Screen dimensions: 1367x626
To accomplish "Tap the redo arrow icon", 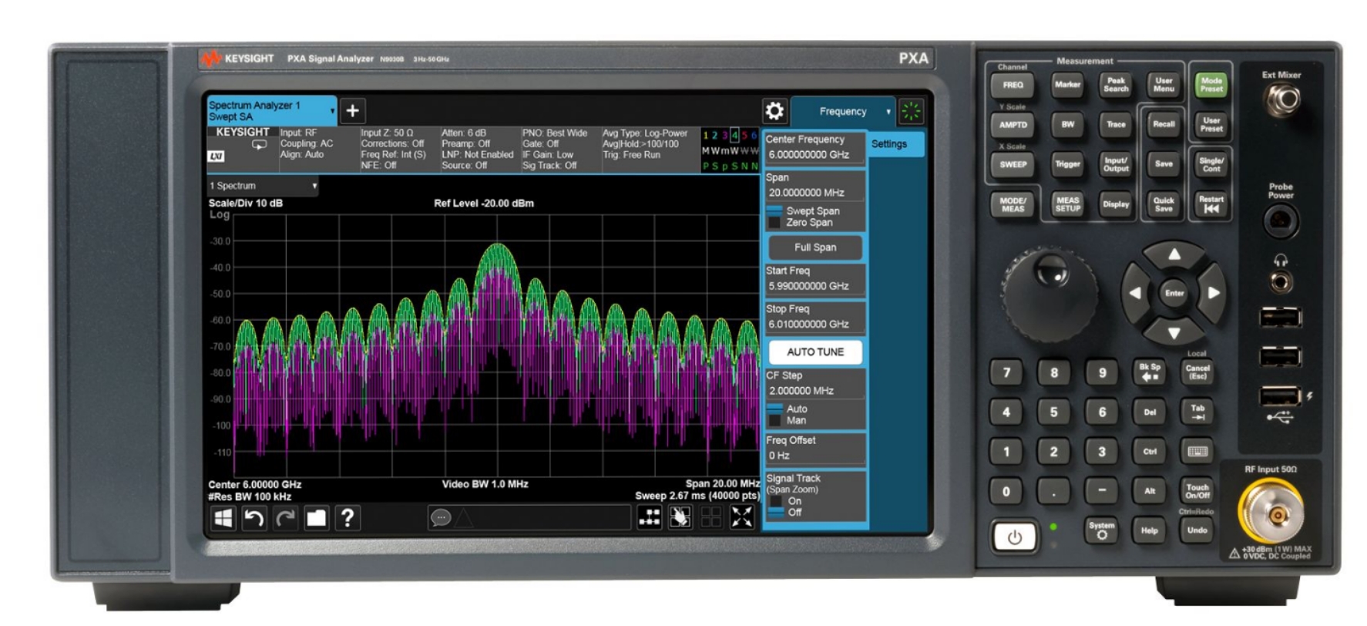I will (x=285, y=518).
